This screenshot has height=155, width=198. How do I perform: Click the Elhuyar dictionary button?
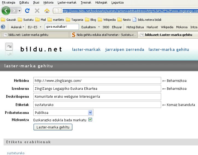(117, 27)
